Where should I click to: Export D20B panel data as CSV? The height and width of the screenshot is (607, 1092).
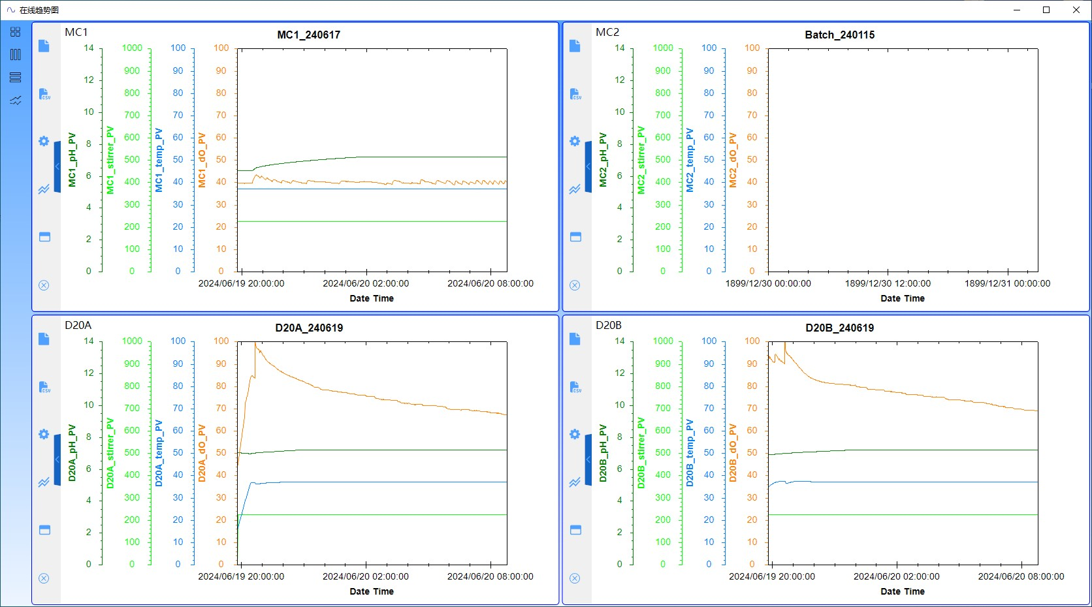(575, 387)
